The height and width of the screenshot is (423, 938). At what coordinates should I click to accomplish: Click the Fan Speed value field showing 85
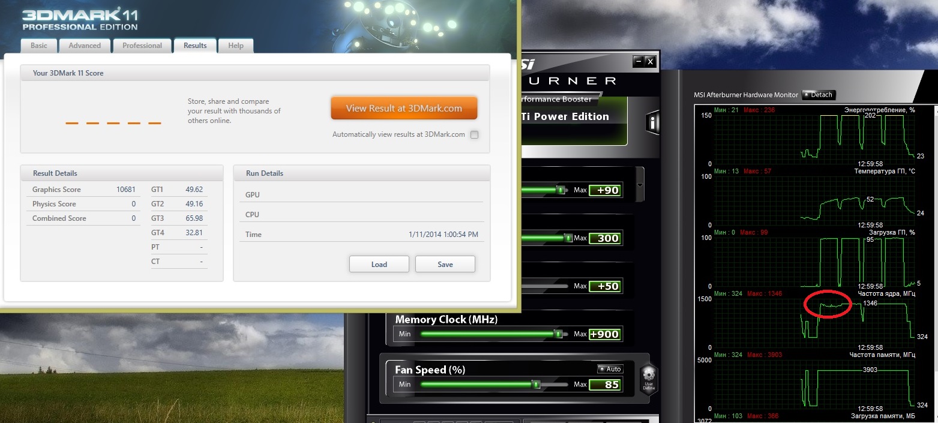(x=605, y=385)
